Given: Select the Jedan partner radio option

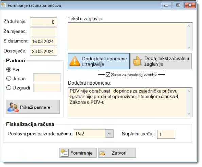Looking at the screenshot, I should point(8,78).
